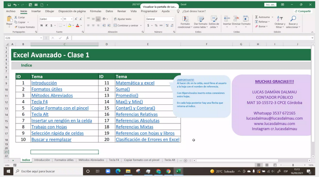Viewport: 319px width, 177px height.
Task: Switch to the Fórmulas ribbon tab
Action: click(95, 11)
